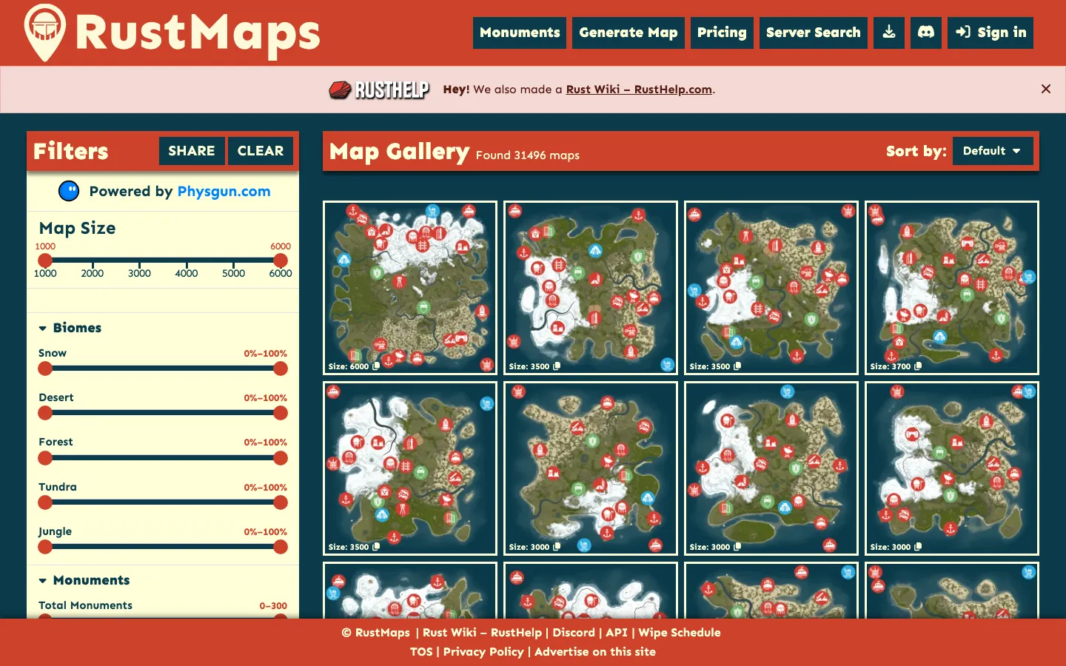The image size is (1066, 666).
Task: Click the SHARE filters button
Action: coord(192,151)
